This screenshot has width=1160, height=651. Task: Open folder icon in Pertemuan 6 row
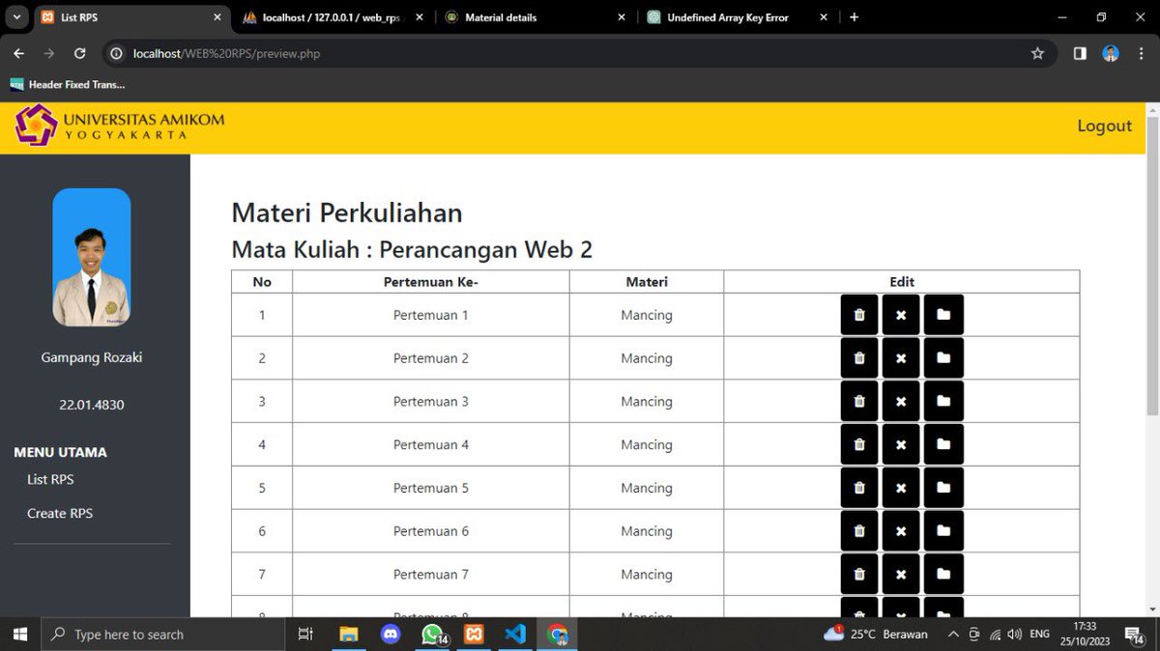pyautogui.click(x=943, y=531)
